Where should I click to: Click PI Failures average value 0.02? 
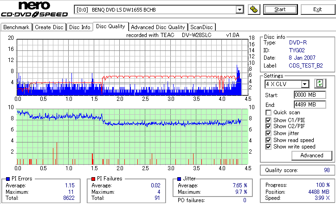[155, 185]
